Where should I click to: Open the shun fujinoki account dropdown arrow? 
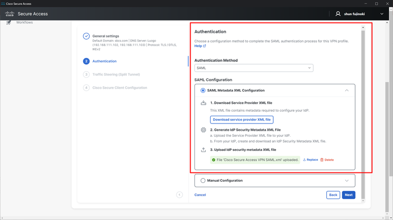click(382, 14)
